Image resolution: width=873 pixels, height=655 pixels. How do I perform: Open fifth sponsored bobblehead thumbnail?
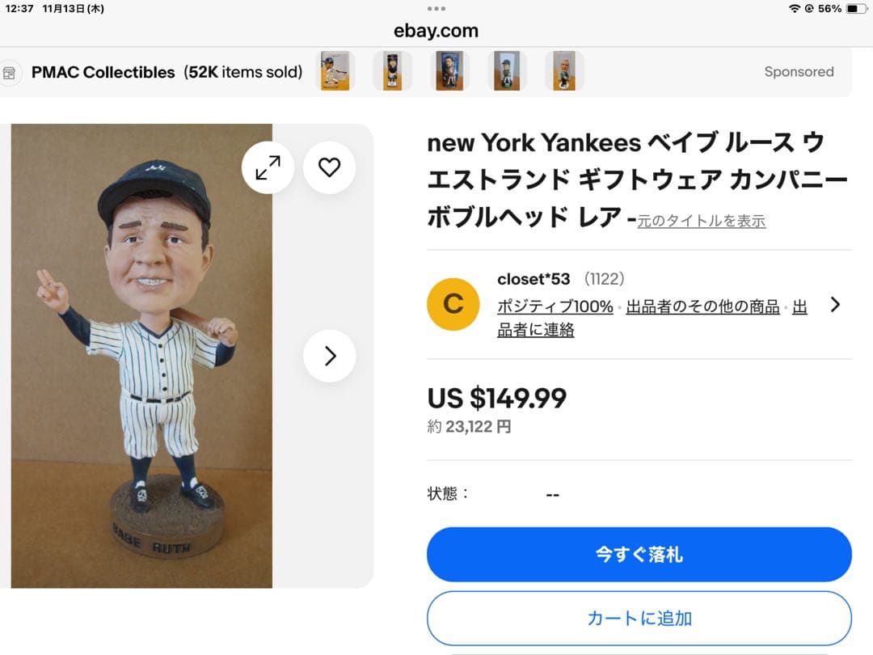(563, 71)
